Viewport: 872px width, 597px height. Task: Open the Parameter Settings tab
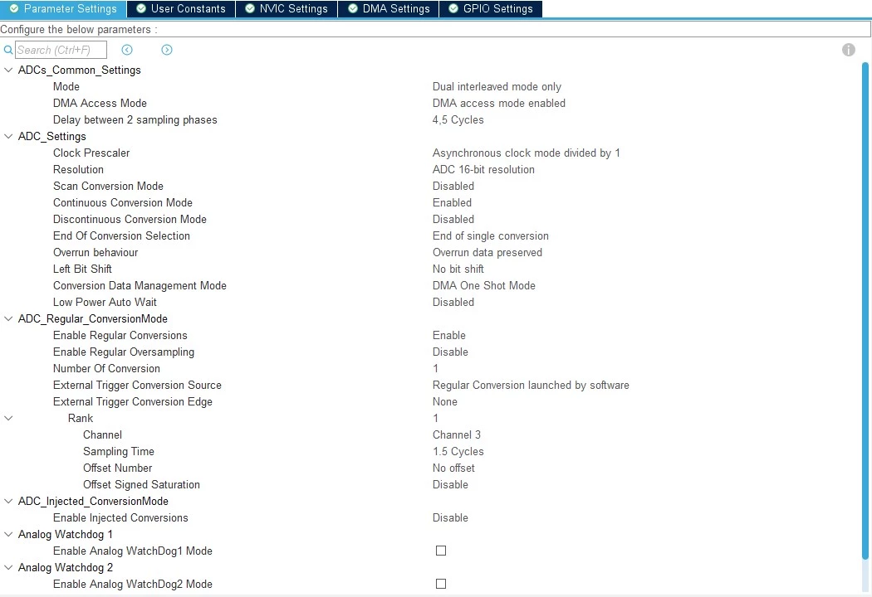coord(63,9)
